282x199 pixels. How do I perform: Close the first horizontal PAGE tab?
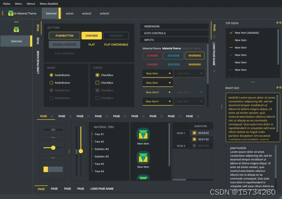coord(52,117)
